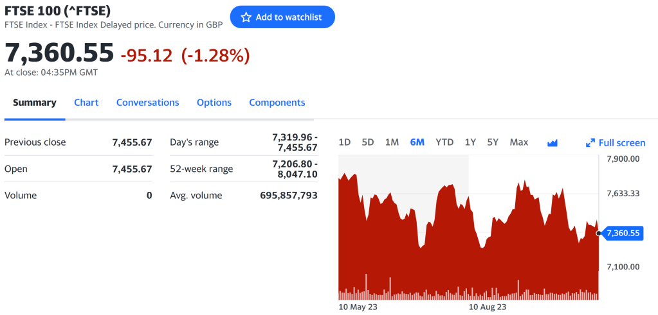Switch chart to YTD range
The width and height of the screenshot is (658, 315).
(x=444, y=142)
